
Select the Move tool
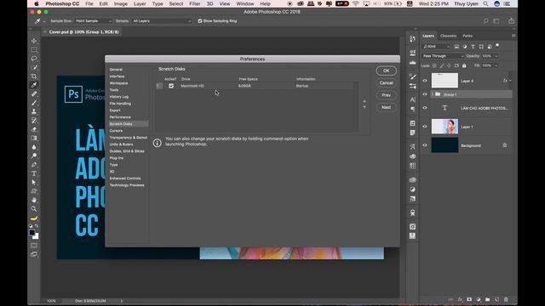pyautogui.click(x=34, y=41)
